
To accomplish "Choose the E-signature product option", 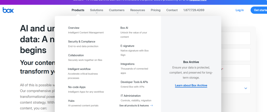I will pyautogui.click(x=127, y=46).
